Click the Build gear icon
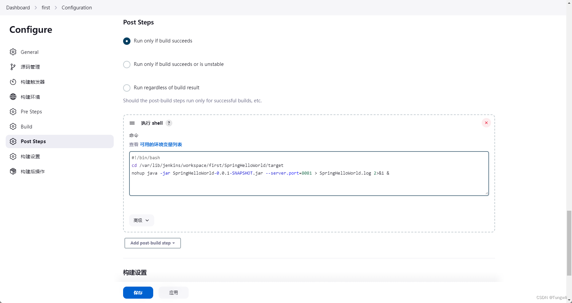 [13, 126]
